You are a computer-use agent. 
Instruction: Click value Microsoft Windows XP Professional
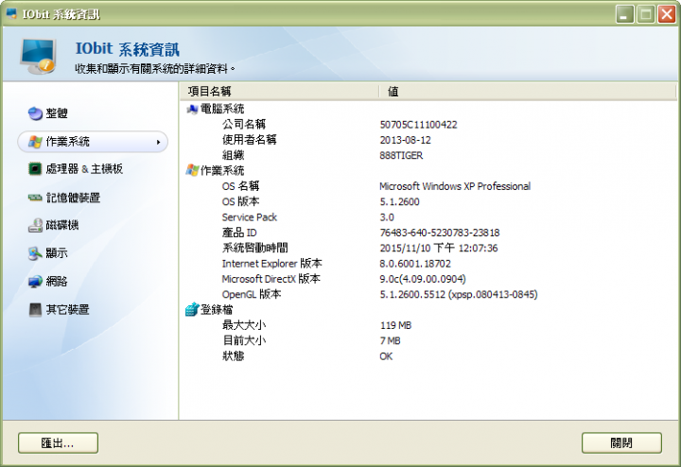point(455,186)
